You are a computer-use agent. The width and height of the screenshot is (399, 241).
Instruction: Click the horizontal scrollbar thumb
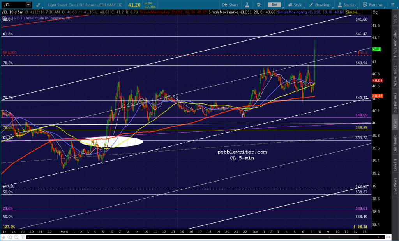[329, 237]
